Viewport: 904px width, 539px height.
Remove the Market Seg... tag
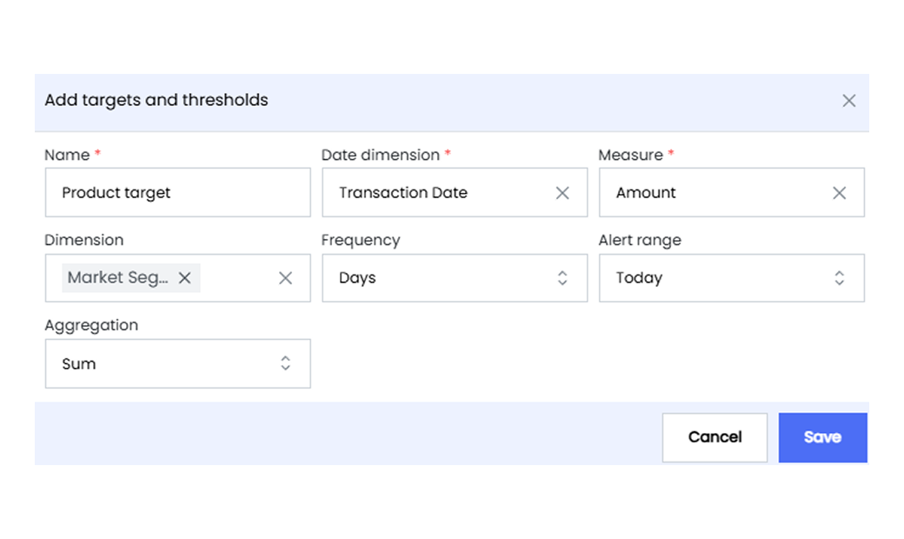pyautogui.click(x=184, y=278)
